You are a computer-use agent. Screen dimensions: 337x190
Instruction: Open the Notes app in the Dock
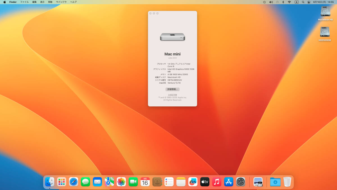[x=181, y=182]
